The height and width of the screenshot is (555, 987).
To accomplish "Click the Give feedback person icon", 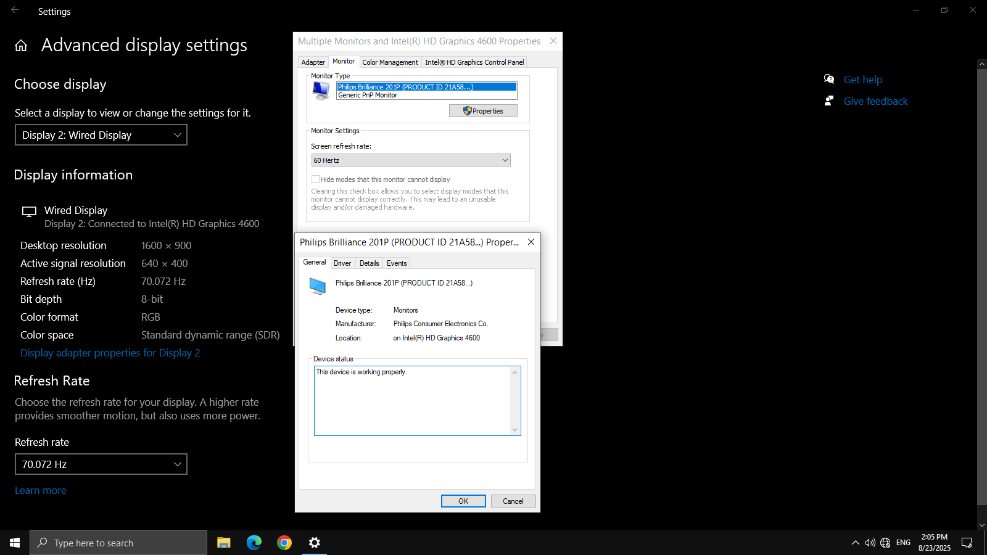I will pos(829,101).
